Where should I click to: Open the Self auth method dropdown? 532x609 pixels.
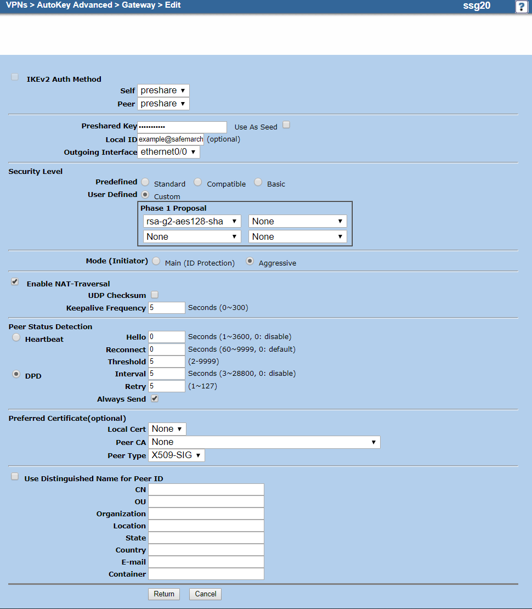tap(163, 91)
